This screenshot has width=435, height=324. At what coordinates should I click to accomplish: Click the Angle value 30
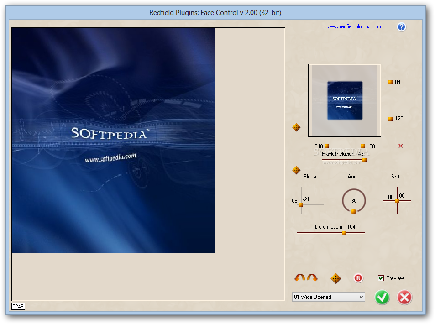(x=354, y=200)
